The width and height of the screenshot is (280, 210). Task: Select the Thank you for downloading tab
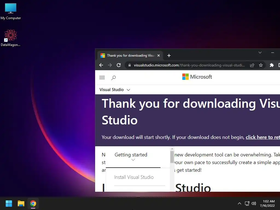pyautogui.click(x=130, y=56)
